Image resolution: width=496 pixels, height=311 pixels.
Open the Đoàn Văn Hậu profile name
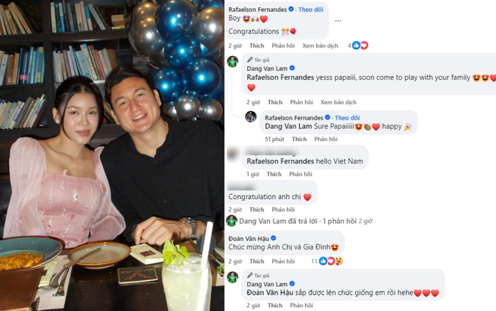pos(249,238)
